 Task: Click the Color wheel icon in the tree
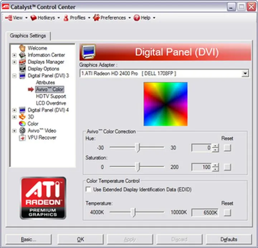(x=22, y=124)
